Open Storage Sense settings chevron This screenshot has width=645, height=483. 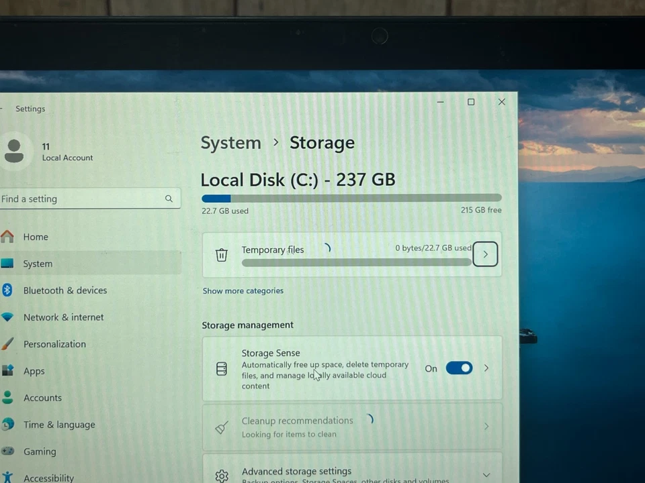[486, 368]
